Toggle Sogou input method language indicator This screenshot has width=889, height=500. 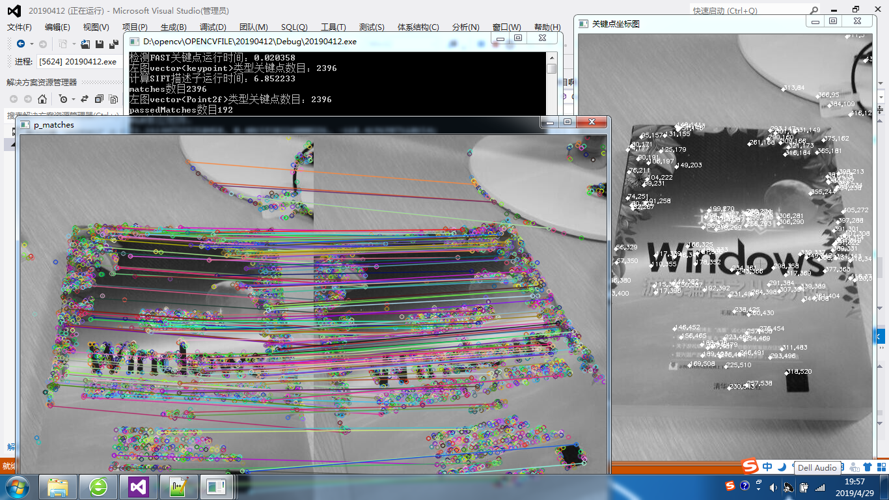(x=767, y=467)
